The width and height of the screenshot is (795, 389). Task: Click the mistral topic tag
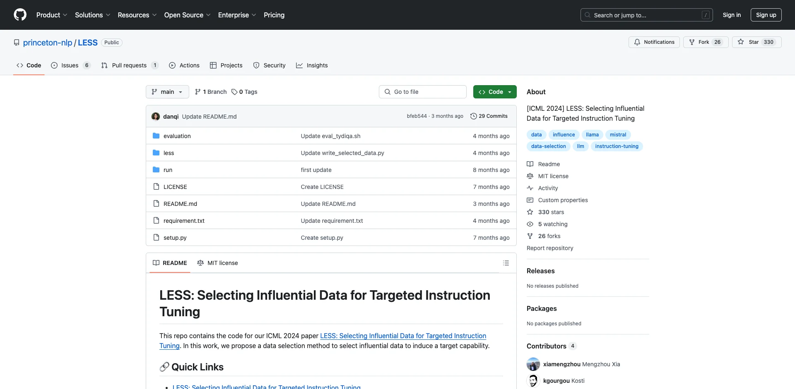pos(618,135)
